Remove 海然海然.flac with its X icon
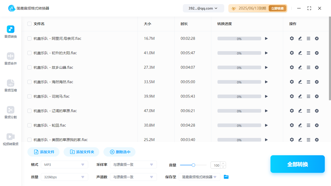Image resolution: width=331 pixels, height=186 pixels. [317, 82]
